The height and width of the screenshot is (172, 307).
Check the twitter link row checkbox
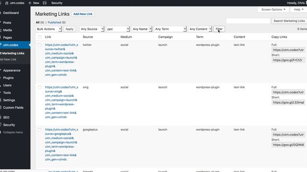[x=40, y=45]
